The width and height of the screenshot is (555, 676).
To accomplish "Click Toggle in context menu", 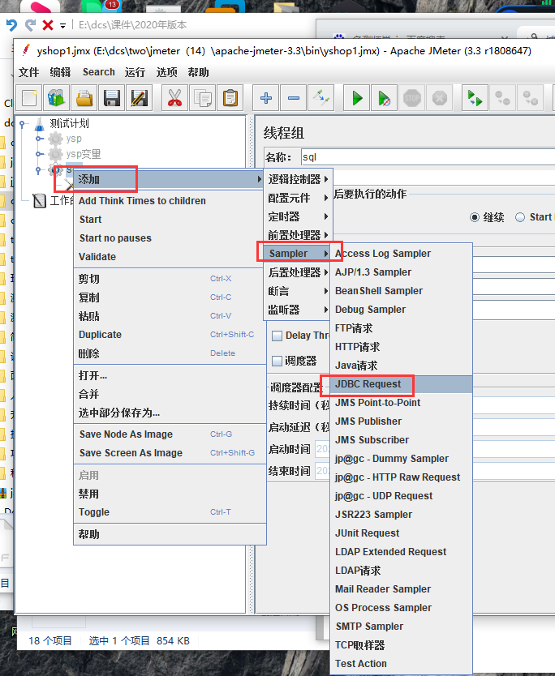I will [x=170, y=512].
